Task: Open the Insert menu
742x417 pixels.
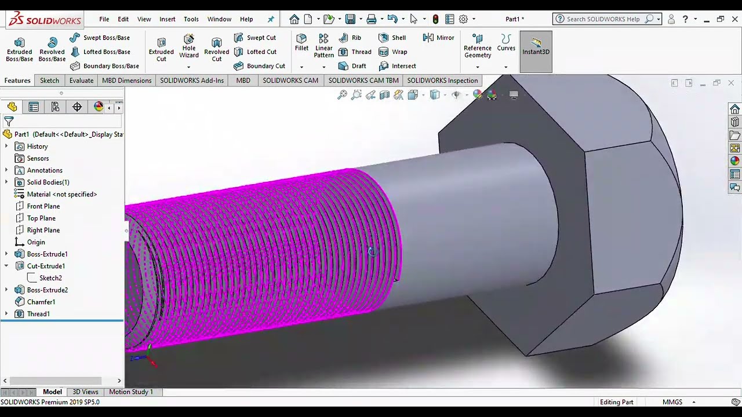Action: click(x=168, y=19)
